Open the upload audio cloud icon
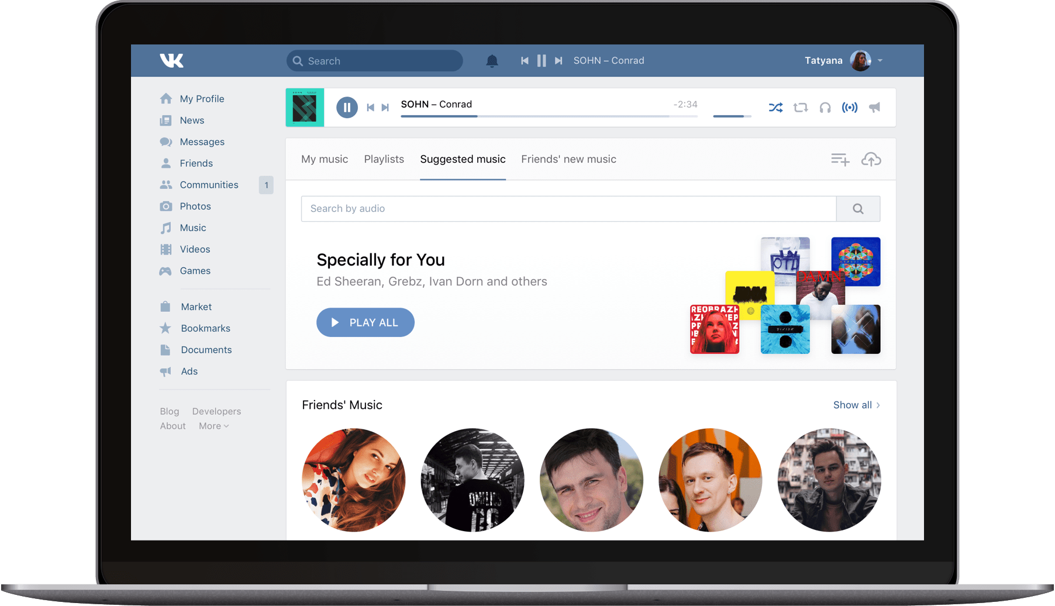1055x606 pixels. tap(871, 159)
